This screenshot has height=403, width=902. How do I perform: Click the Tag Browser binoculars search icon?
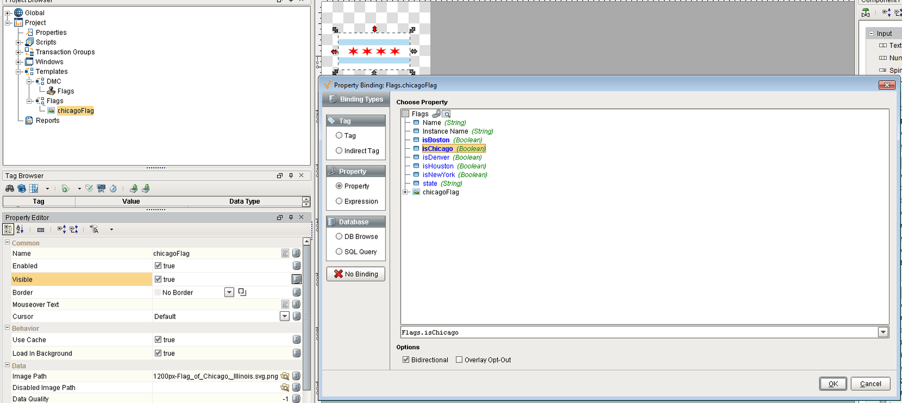click(10, 188)
